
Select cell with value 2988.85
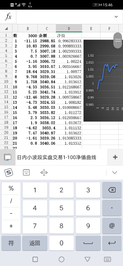pos(47,41)
